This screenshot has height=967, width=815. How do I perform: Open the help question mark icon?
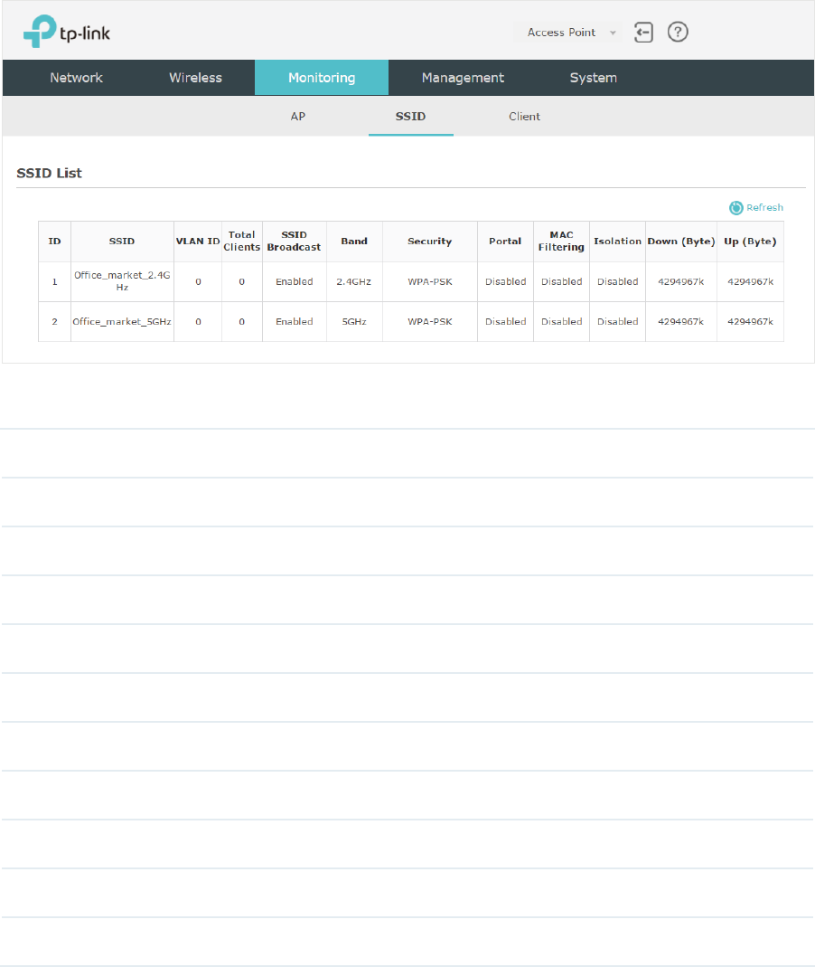pyautogui.click(x=678, y=32)
